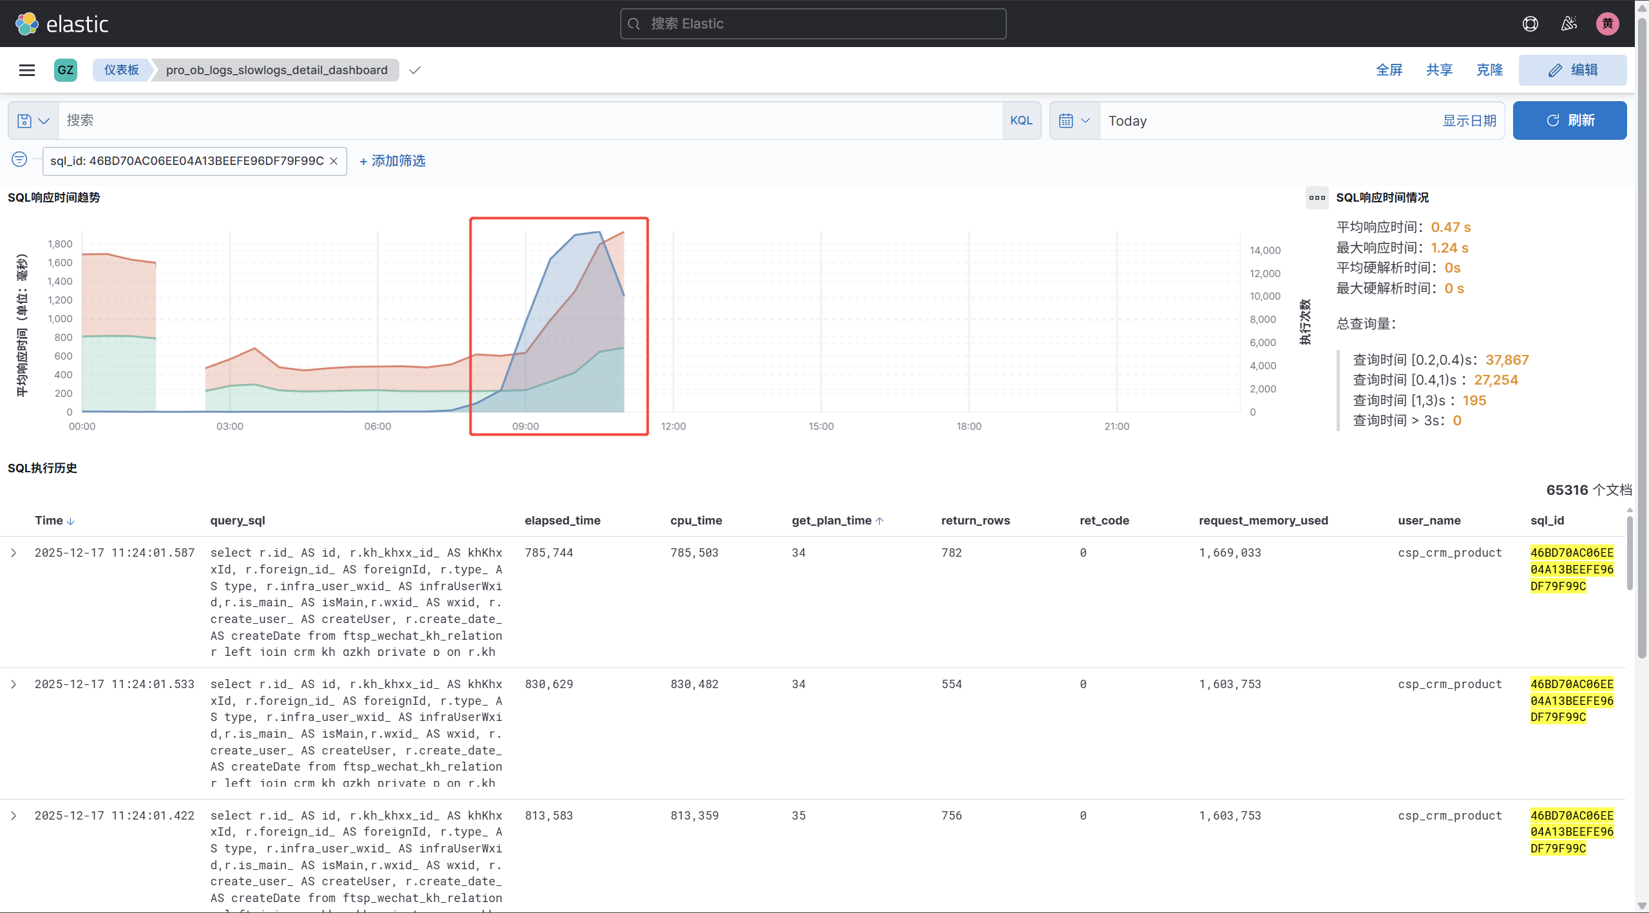Toggle KQL query language switch
This screenshot has height=913, width=1649.
[1021, 120]
